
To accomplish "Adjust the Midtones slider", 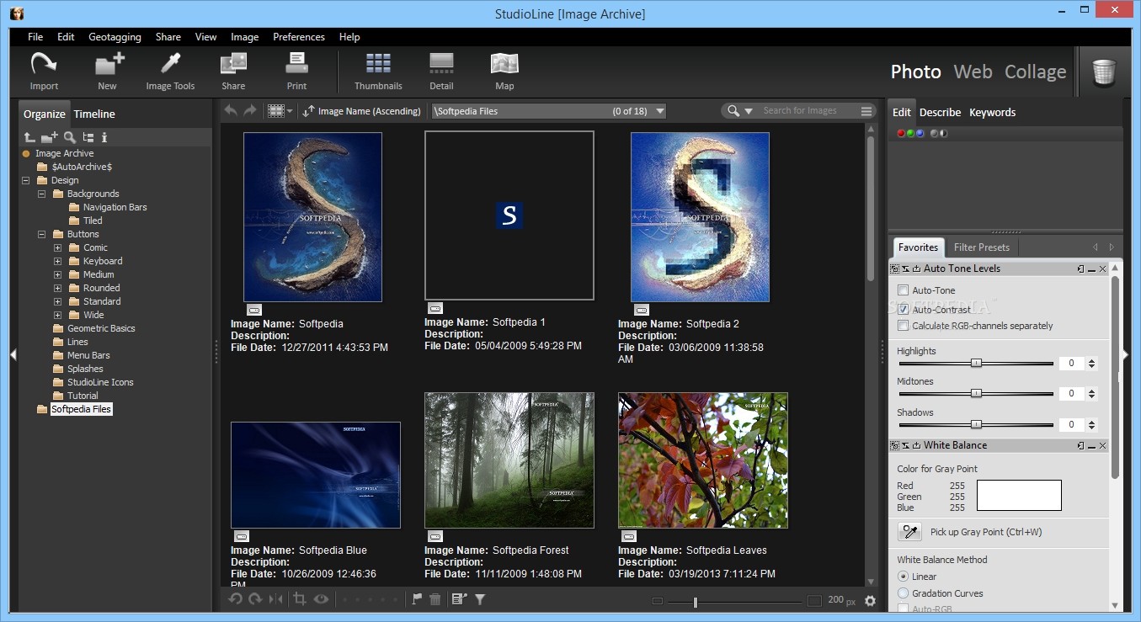I will (x=976, y=394).
